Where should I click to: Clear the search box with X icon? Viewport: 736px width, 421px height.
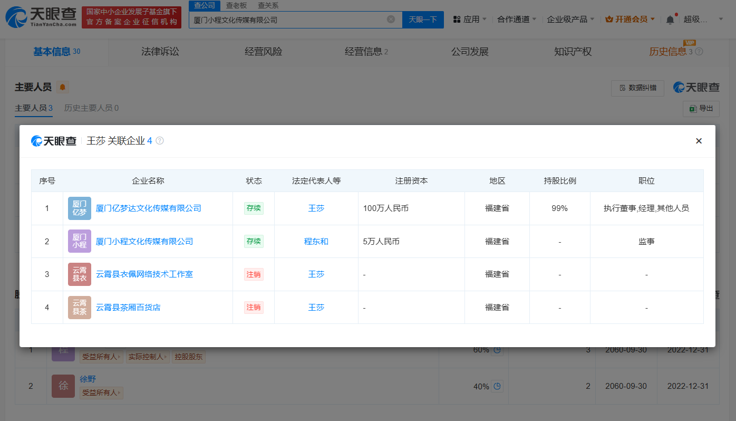(391, 20)
